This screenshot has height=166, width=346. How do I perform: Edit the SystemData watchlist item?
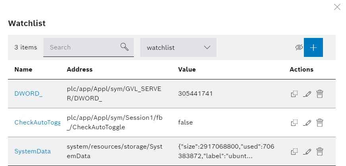tap(307, 151)
